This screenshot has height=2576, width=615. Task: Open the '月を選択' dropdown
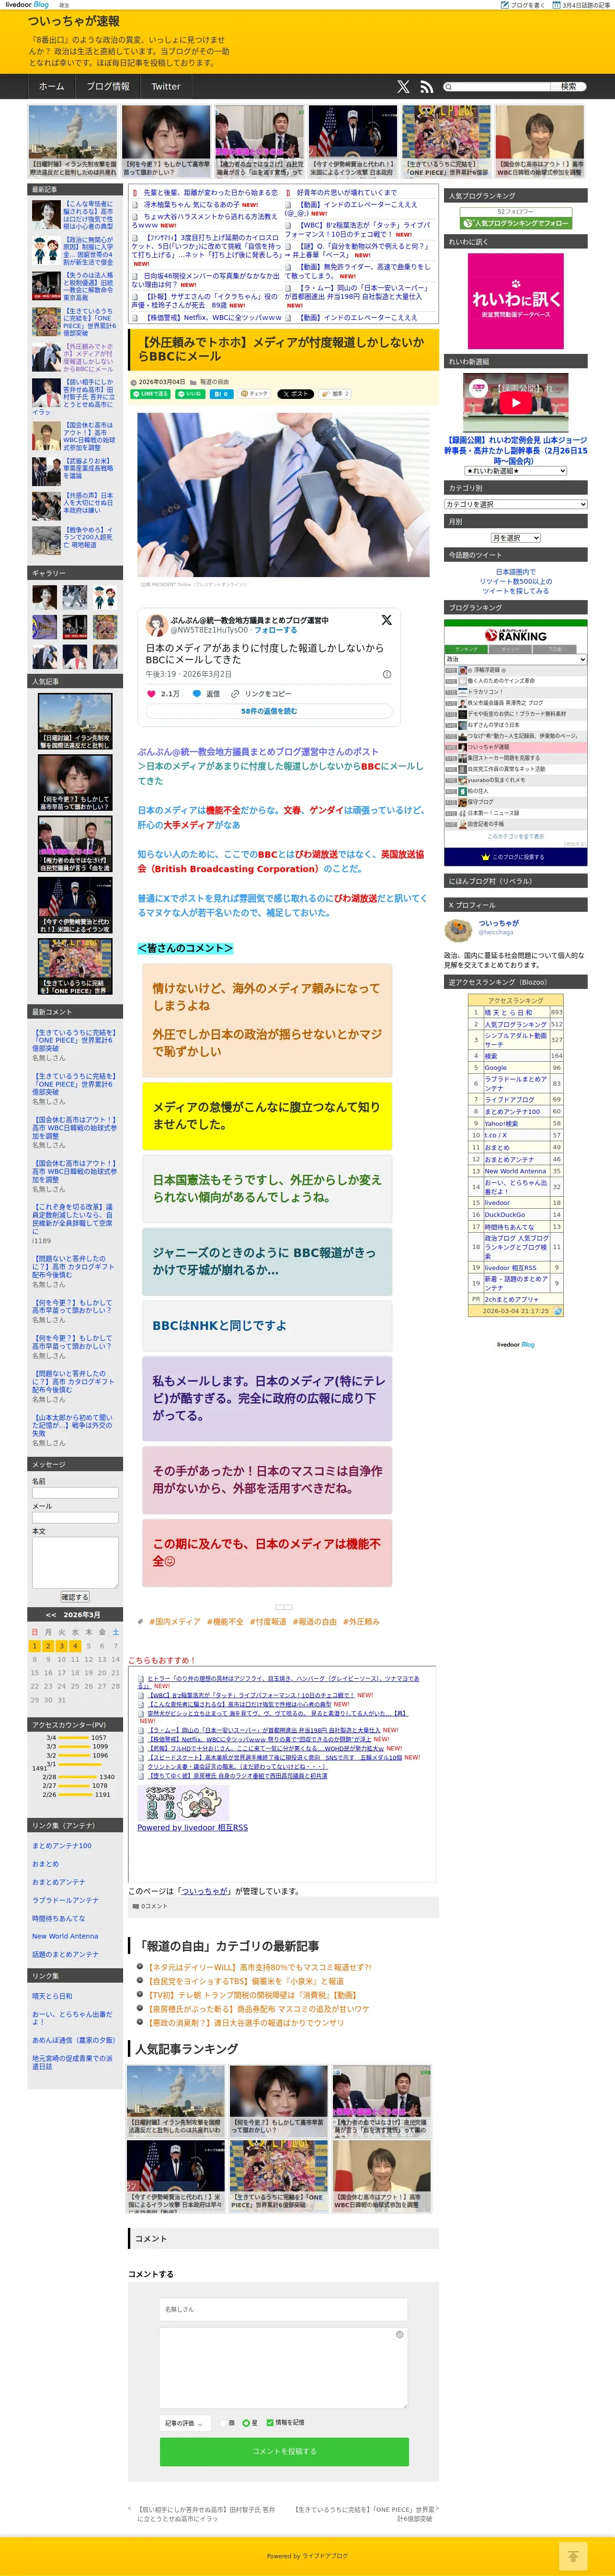[x=515, y=538]
